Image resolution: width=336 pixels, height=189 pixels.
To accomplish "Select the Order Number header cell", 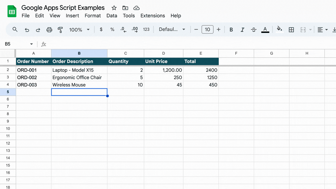I will pyautogui.click(x=34, y=61).
